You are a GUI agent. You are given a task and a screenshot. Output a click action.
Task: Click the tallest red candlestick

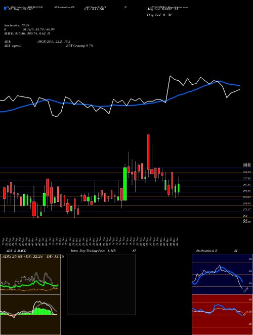click(148, 152)
